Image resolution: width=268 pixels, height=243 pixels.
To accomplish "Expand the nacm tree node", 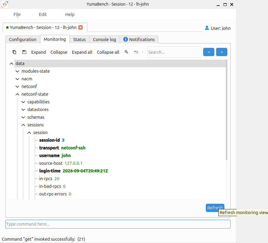I will pos(17,79).
